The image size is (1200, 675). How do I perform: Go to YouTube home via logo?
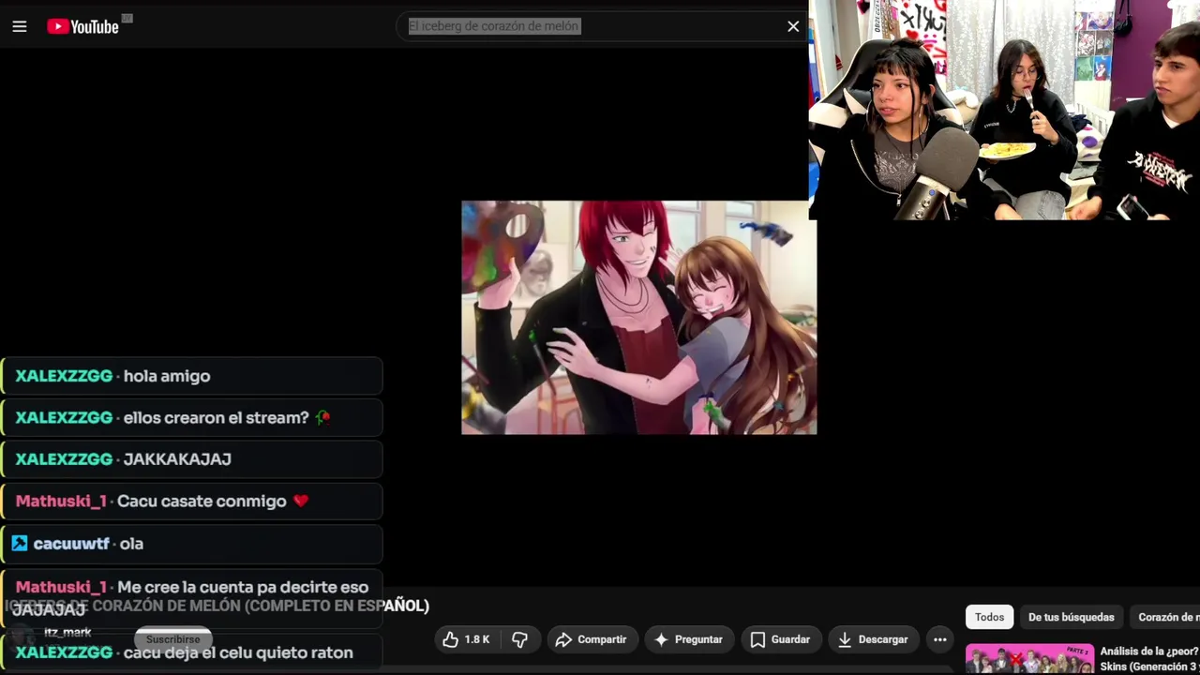pyautogui.click(x=83, y=26)
